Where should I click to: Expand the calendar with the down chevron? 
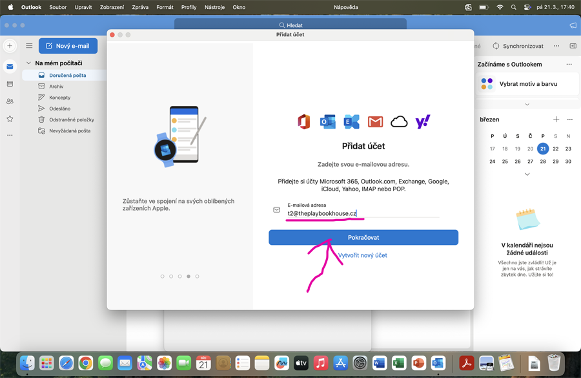click(x=527, y=174)
